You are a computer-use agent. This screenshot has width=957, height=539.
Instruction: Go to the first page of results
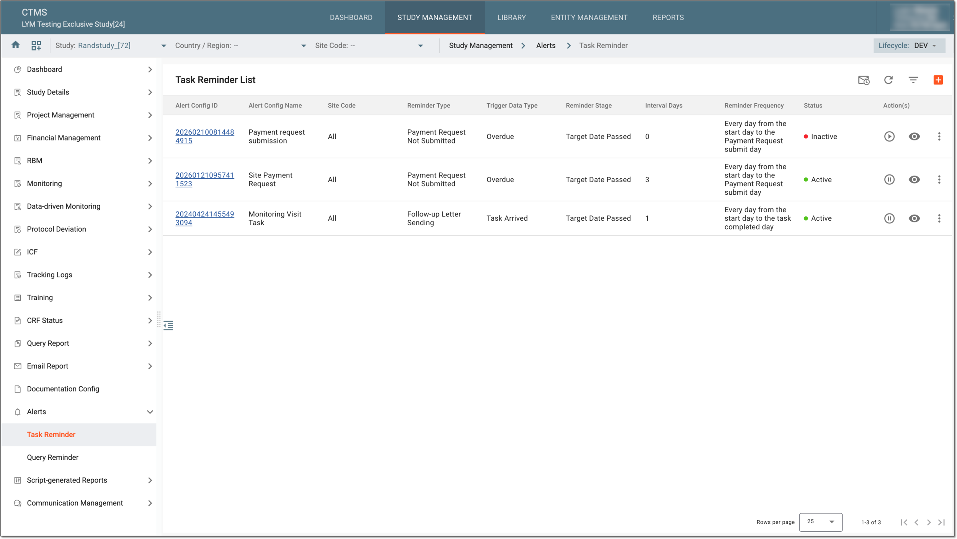(x=904, y=523)
